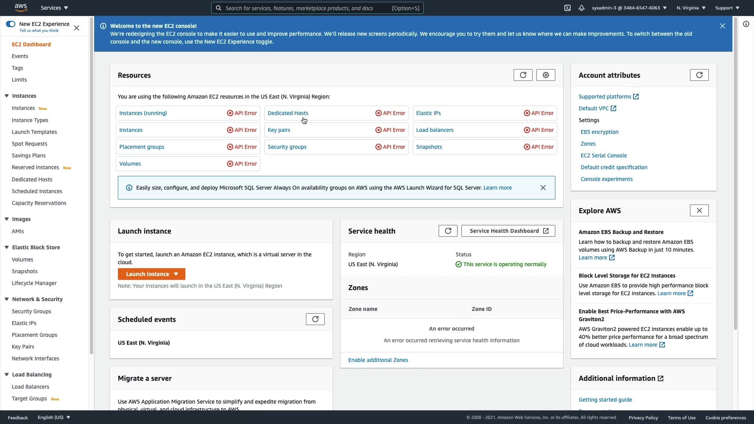This screenshot has height=424, width=754.
Task: Close the Explore AWS panel
Action: coord(699,210)
